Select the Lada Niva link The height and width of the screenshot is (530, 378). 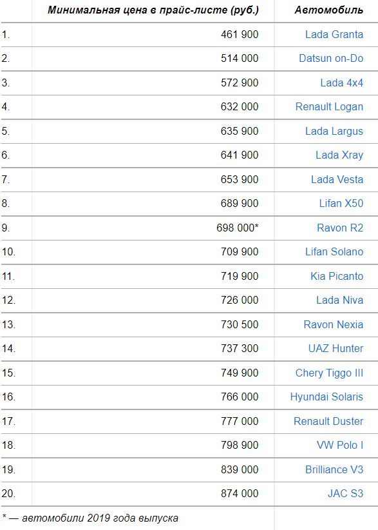tap(340, 300)
